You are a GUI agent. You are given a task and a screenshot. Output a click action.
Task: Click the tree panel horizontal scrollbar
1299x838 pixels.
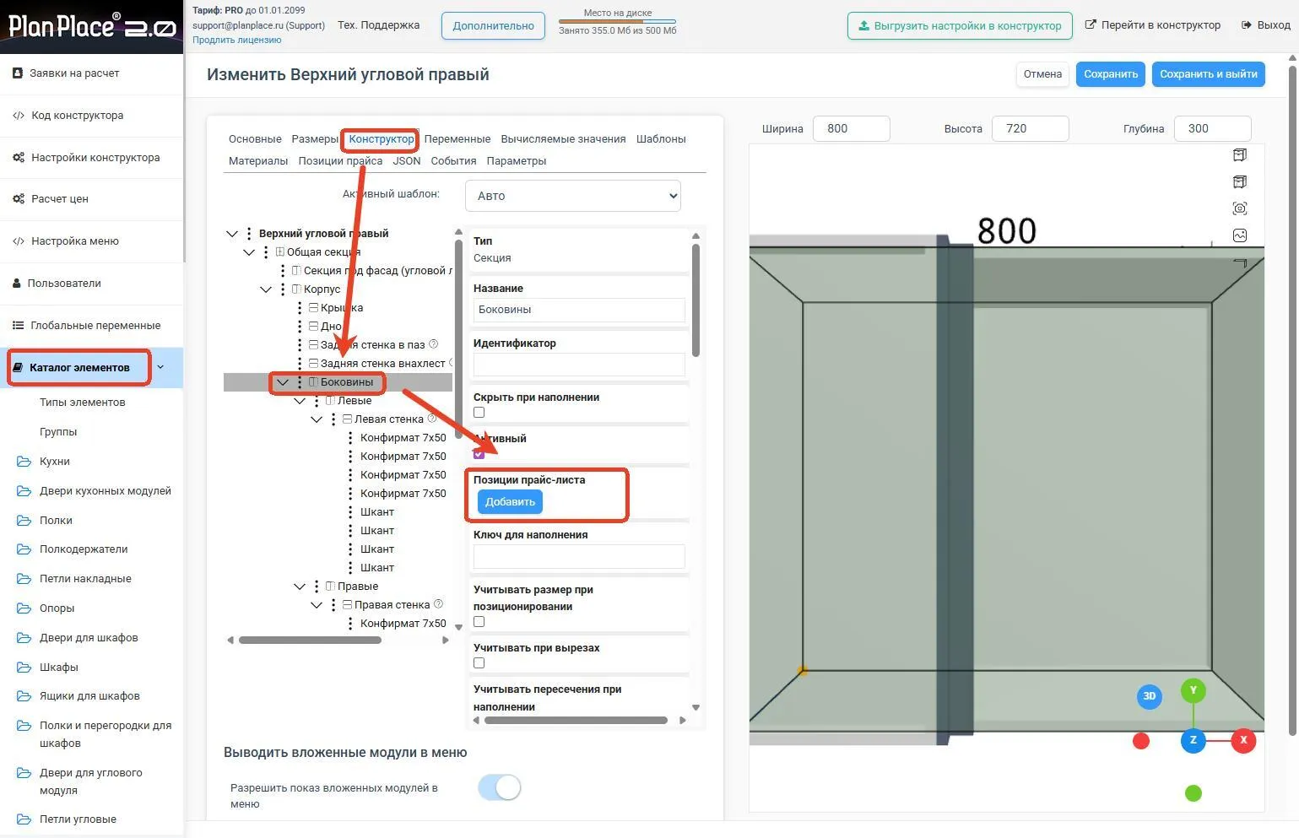[310, 641]
